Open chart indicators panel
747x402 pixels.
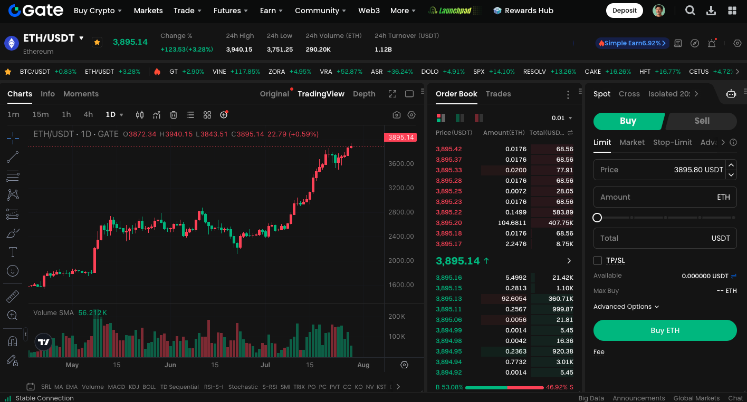(x=157, y=115)
